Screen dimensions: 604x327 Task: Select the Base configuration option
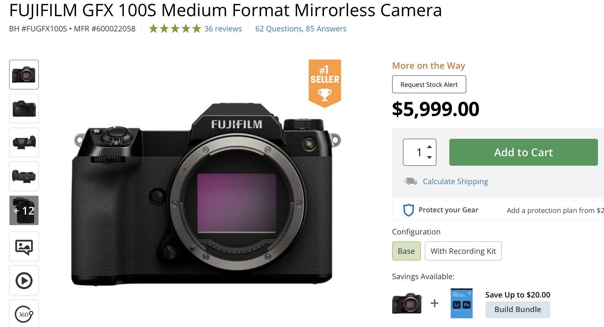click(x=406, y=251)
